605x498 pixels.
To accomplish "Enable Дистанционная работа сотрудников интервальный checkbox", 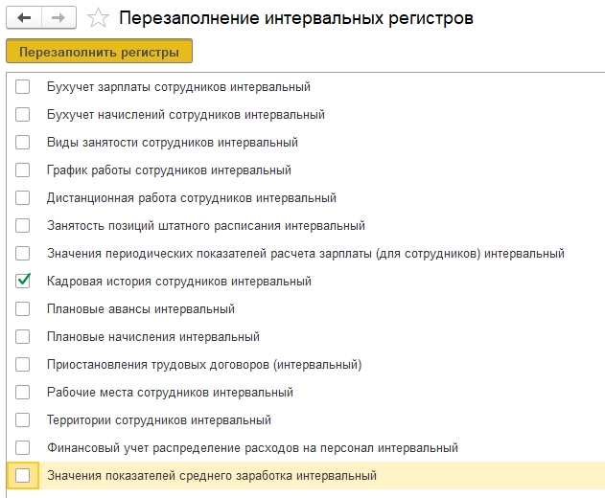I will pos(22,197).
